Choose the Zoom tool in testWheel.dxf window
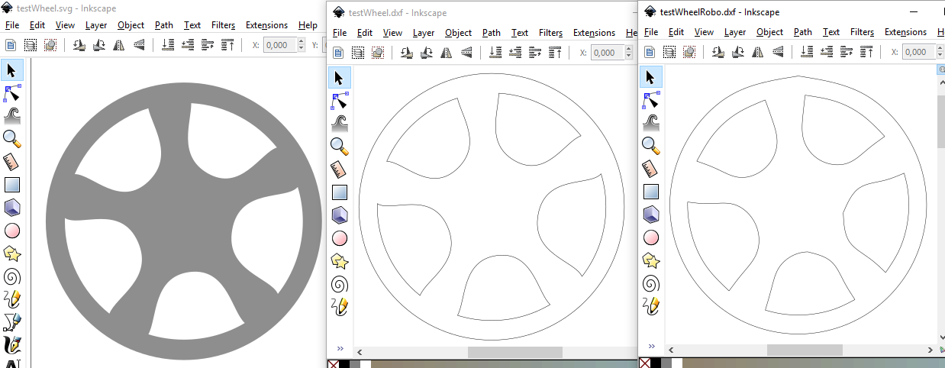 click(x=340, y=146)
